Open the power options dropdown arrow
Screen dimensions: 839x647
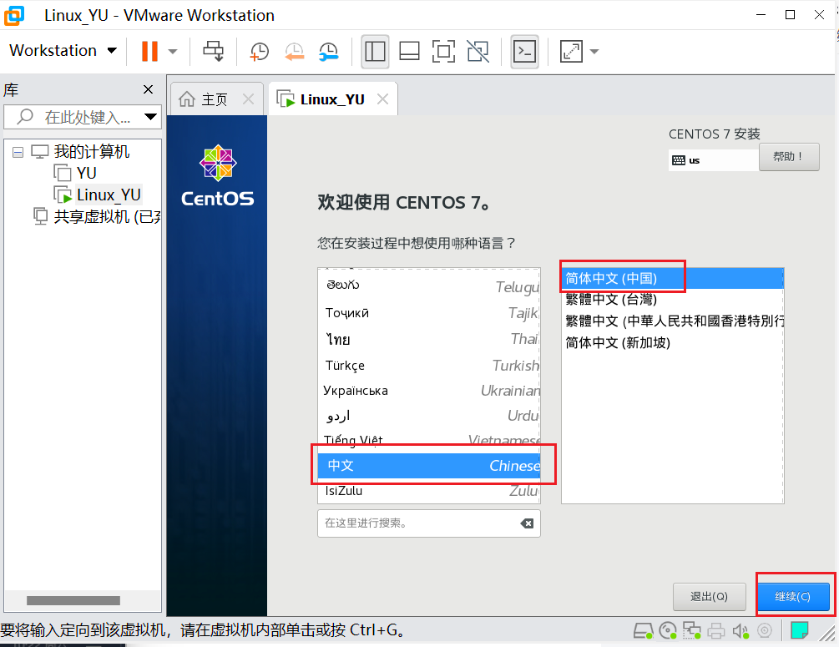tap(173, 52)
